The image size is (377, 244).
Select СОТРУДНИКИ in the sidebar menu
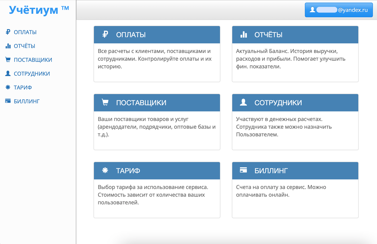(x=32, y=74)
